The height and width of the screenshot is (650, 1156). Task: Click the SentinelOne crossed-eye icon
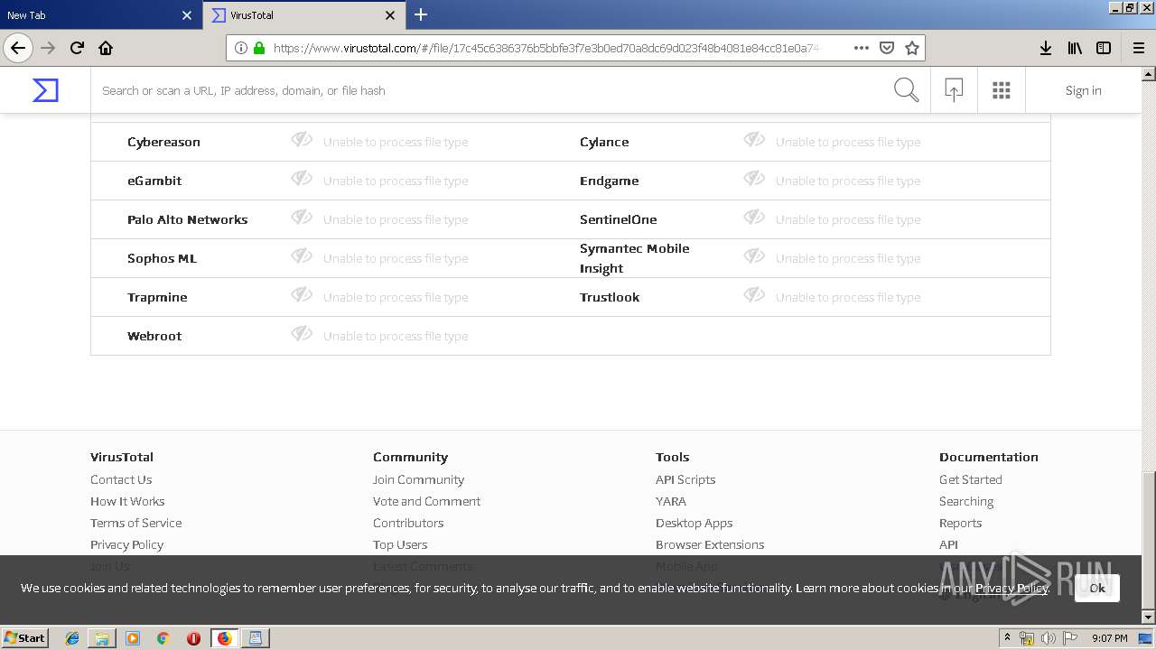pyautogui.click(x=754, y=218)
